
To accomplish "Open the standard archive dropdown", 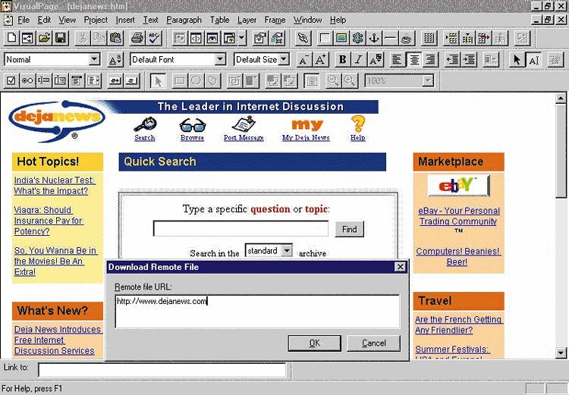I will point(287,251).
